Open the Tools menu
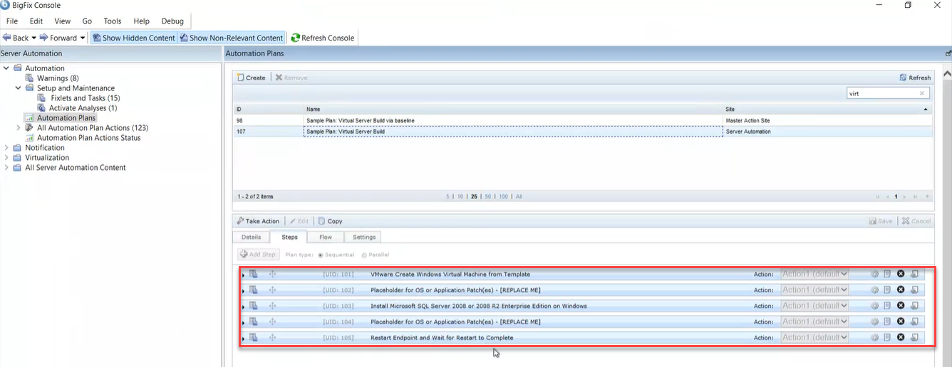Viewport: 952px width, 367px height. click(113, 21)
